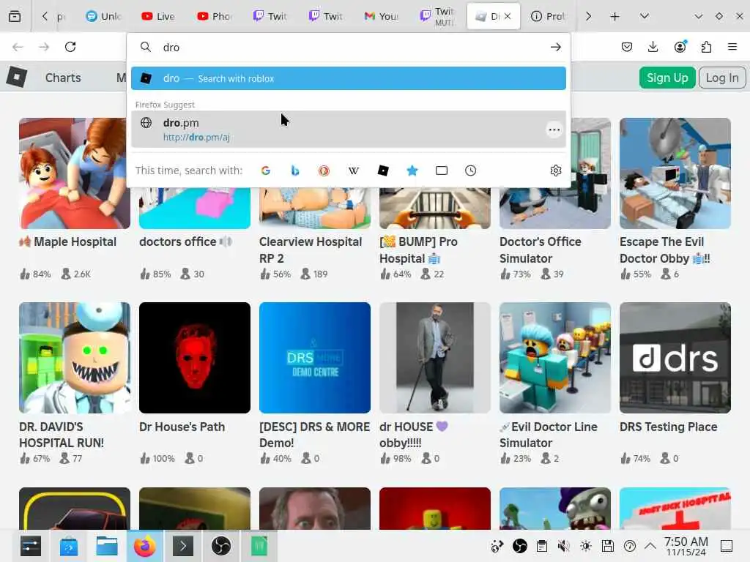This screenshot has width=750, height=562.
Task: Open DRS & MORE Demo thumbnail
Action: tap(315, 357)
